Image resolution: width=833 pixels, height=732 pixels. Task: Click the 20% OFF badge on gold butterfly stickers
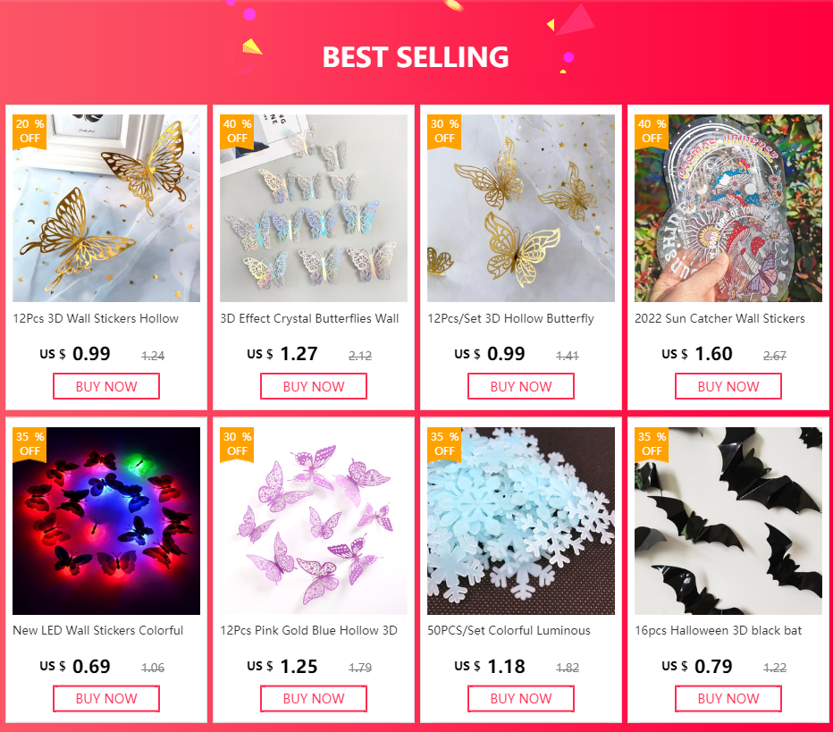click(29, 131)
